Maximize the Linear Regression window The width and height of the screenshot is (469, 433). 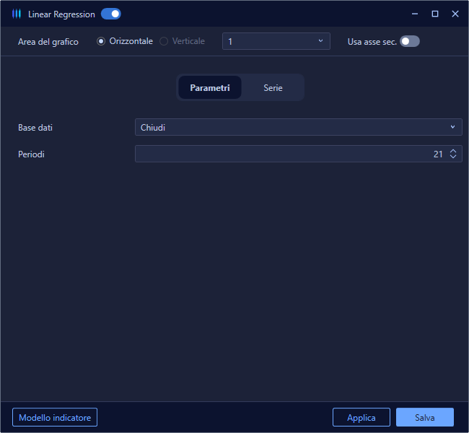point(435,14)
